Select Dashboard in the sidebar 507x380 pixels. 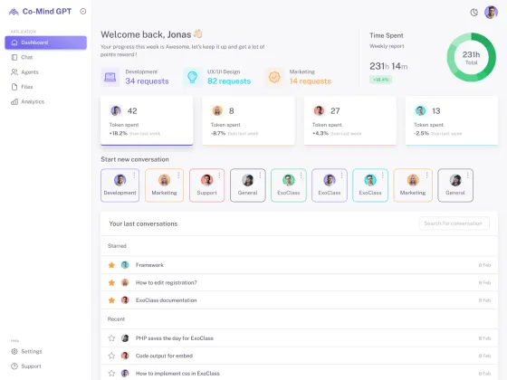coord(45,43)
